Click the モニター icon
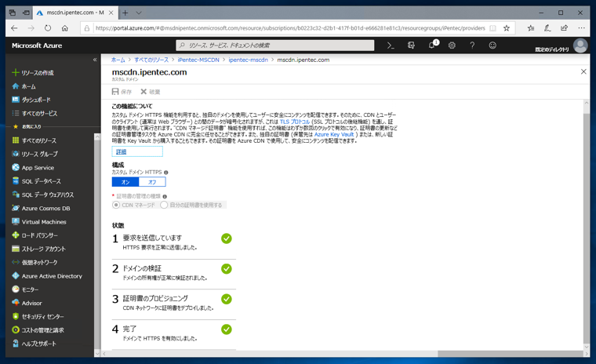The image size is (596, 364). point(16,289)
